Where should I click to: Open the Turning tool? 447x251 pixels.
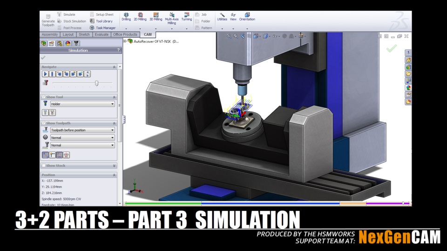click(x=186, y=17)
